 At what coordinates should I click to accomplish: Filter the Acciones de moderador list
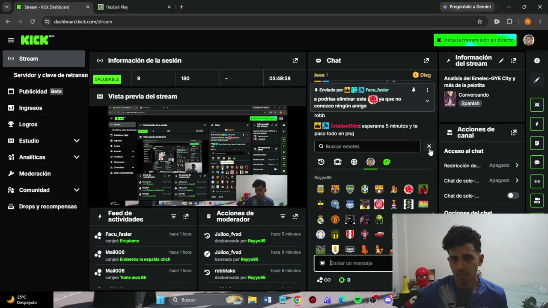click(x=283, y=216)
